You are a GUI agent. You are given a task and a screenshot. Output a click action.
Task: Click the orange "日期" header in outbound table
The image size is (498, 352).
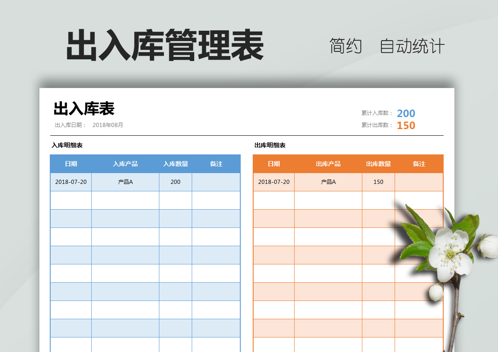(274, 164)
